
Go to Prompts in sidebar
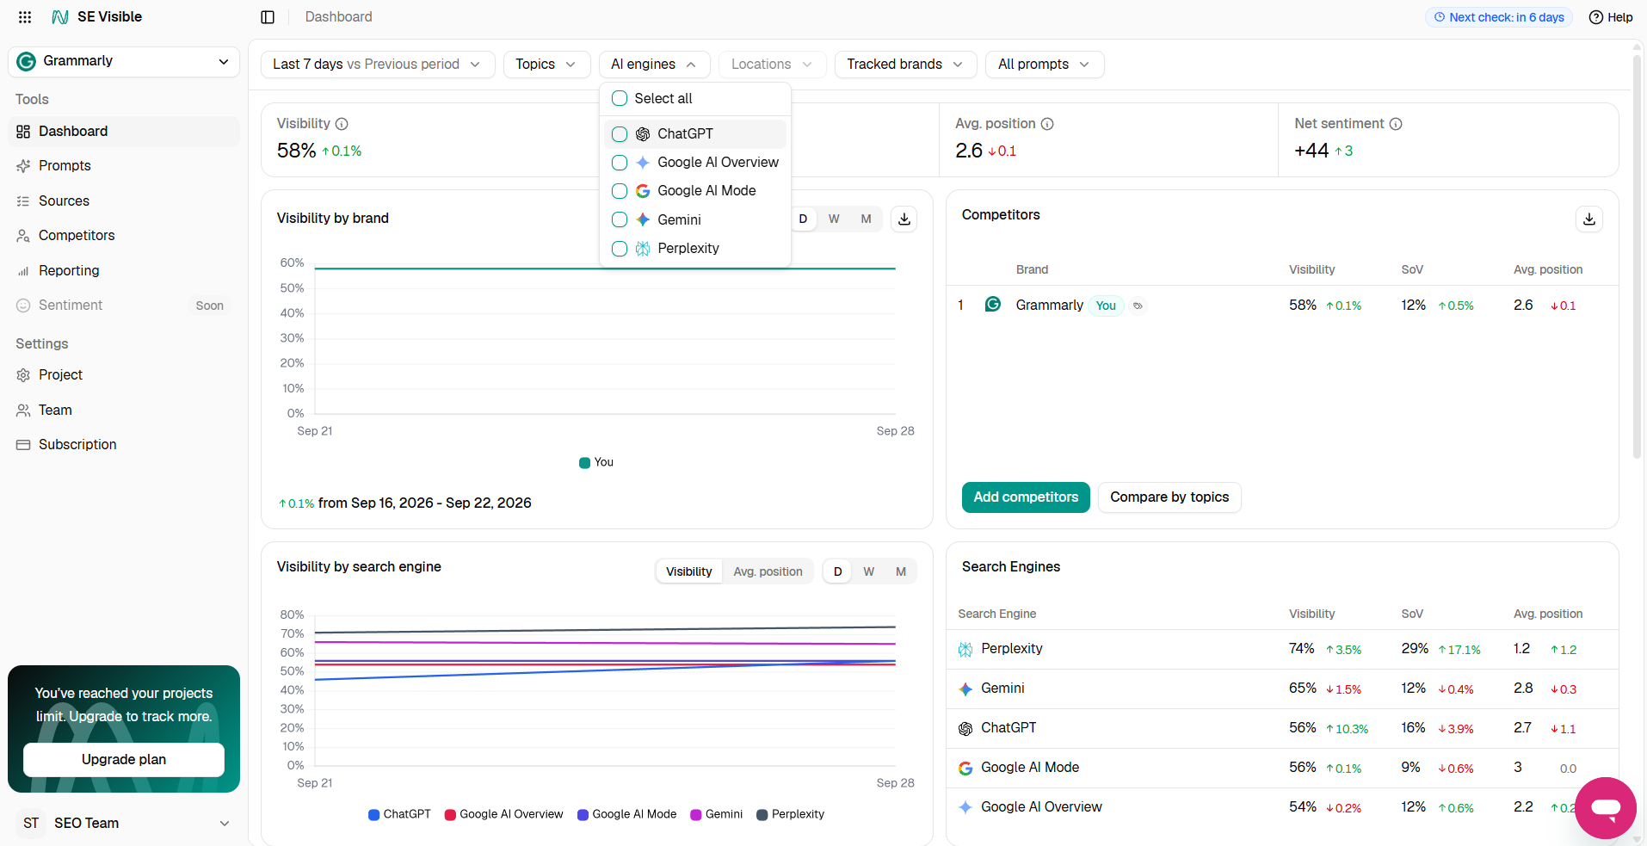click(x=124, y=166)
